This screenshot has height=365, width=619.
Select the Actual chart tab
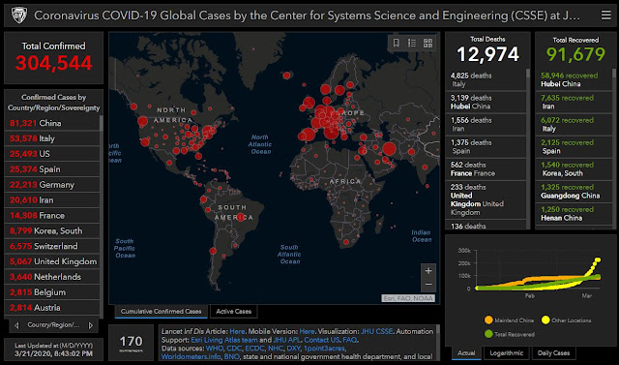click(466, 352)
